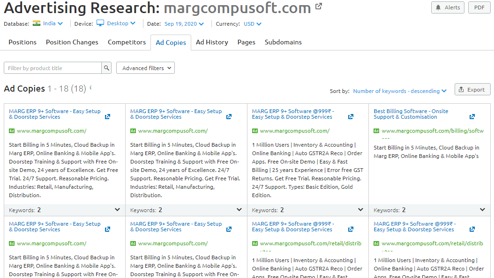Click external link icon of first-row first card
The height and width of the screenshot is (278, 494).
(107, 116)
